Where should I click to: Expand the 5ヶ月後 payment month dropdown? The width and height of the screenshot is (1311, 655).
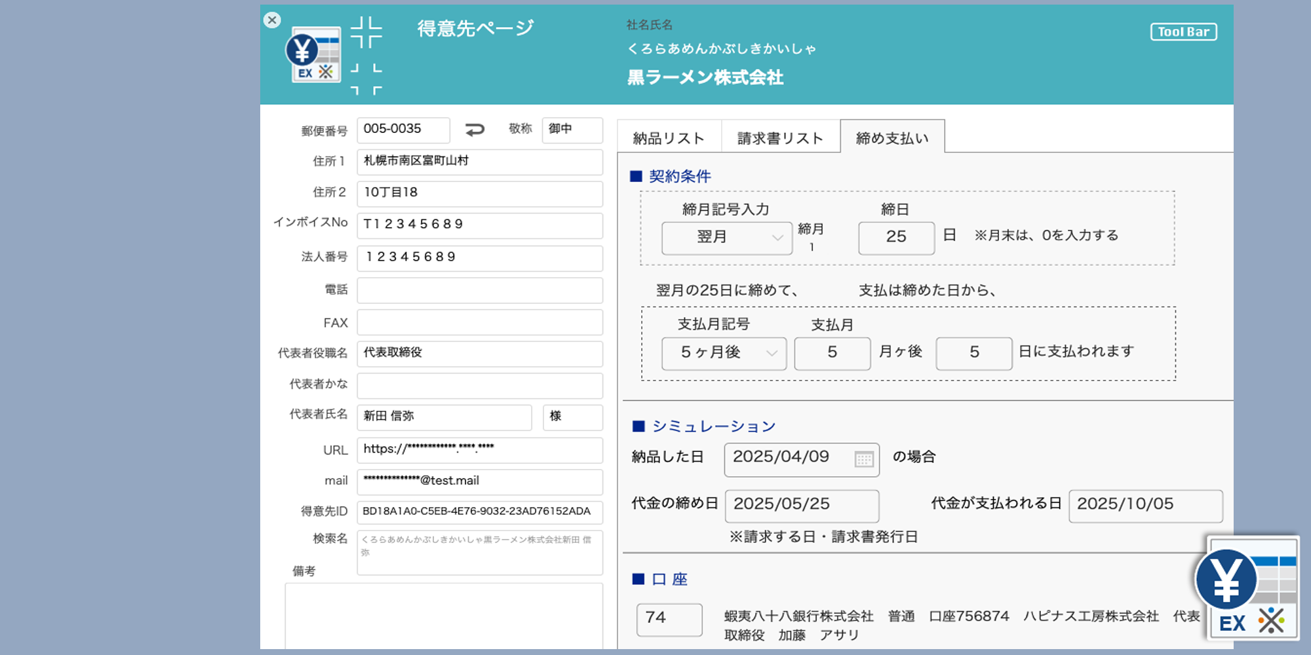click(724, 353)
